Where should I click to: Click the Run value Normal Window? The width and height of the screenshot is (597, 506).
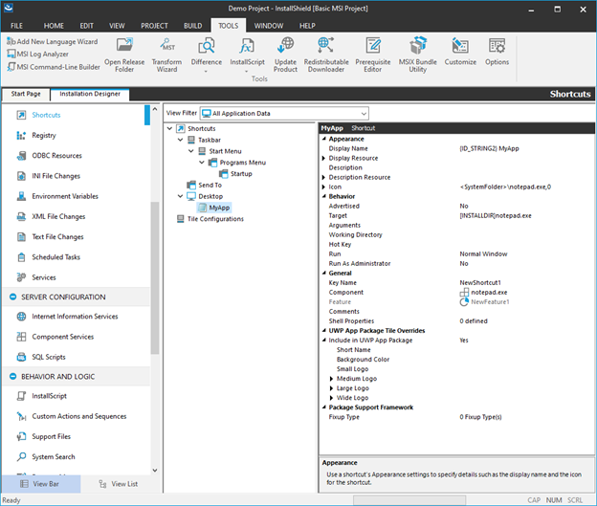pos(483,253)
